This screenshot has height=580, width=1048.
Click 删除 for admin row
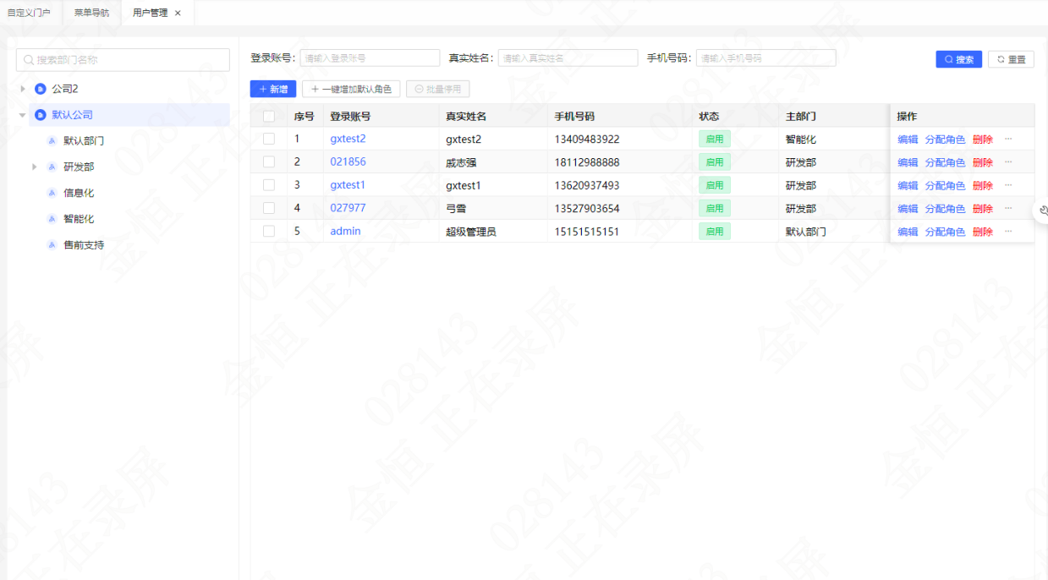click(983, 232)
